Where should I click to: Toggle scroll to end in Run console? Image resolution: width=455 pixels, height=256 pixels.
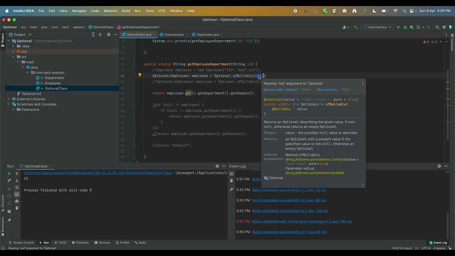17,194
